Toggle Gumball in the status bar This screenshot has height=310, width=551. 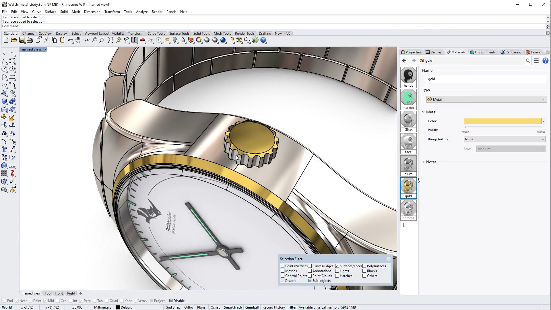252,307
